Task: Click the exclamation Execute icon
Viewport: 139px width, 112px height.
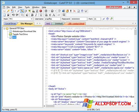Action: (x=71, y=11)
